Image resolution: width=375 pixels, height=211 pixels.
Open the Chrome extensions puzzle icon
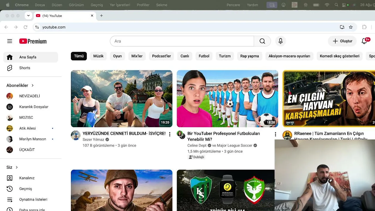point(364,27)
